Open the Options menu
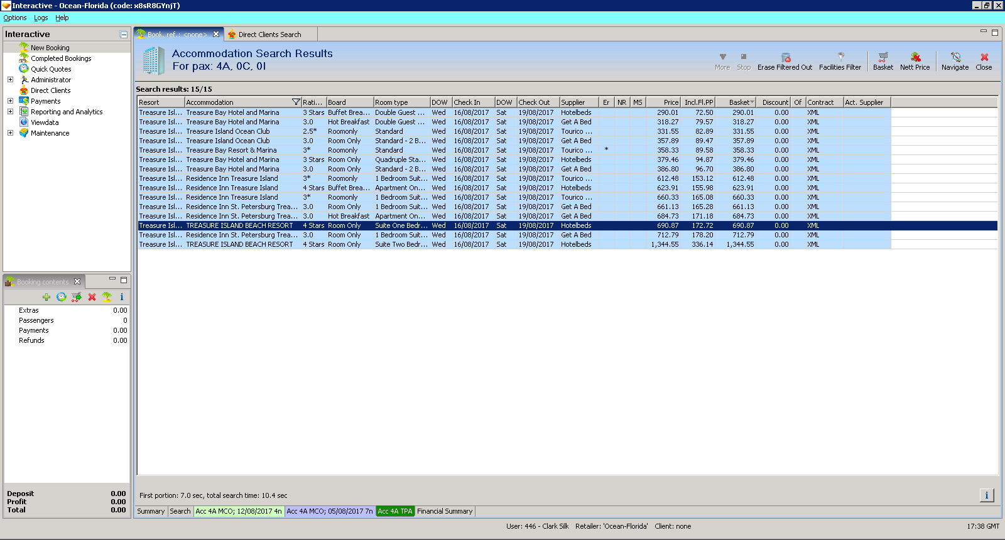Image resolution: width=1005 pixels, height=540 pixels. 15,18
